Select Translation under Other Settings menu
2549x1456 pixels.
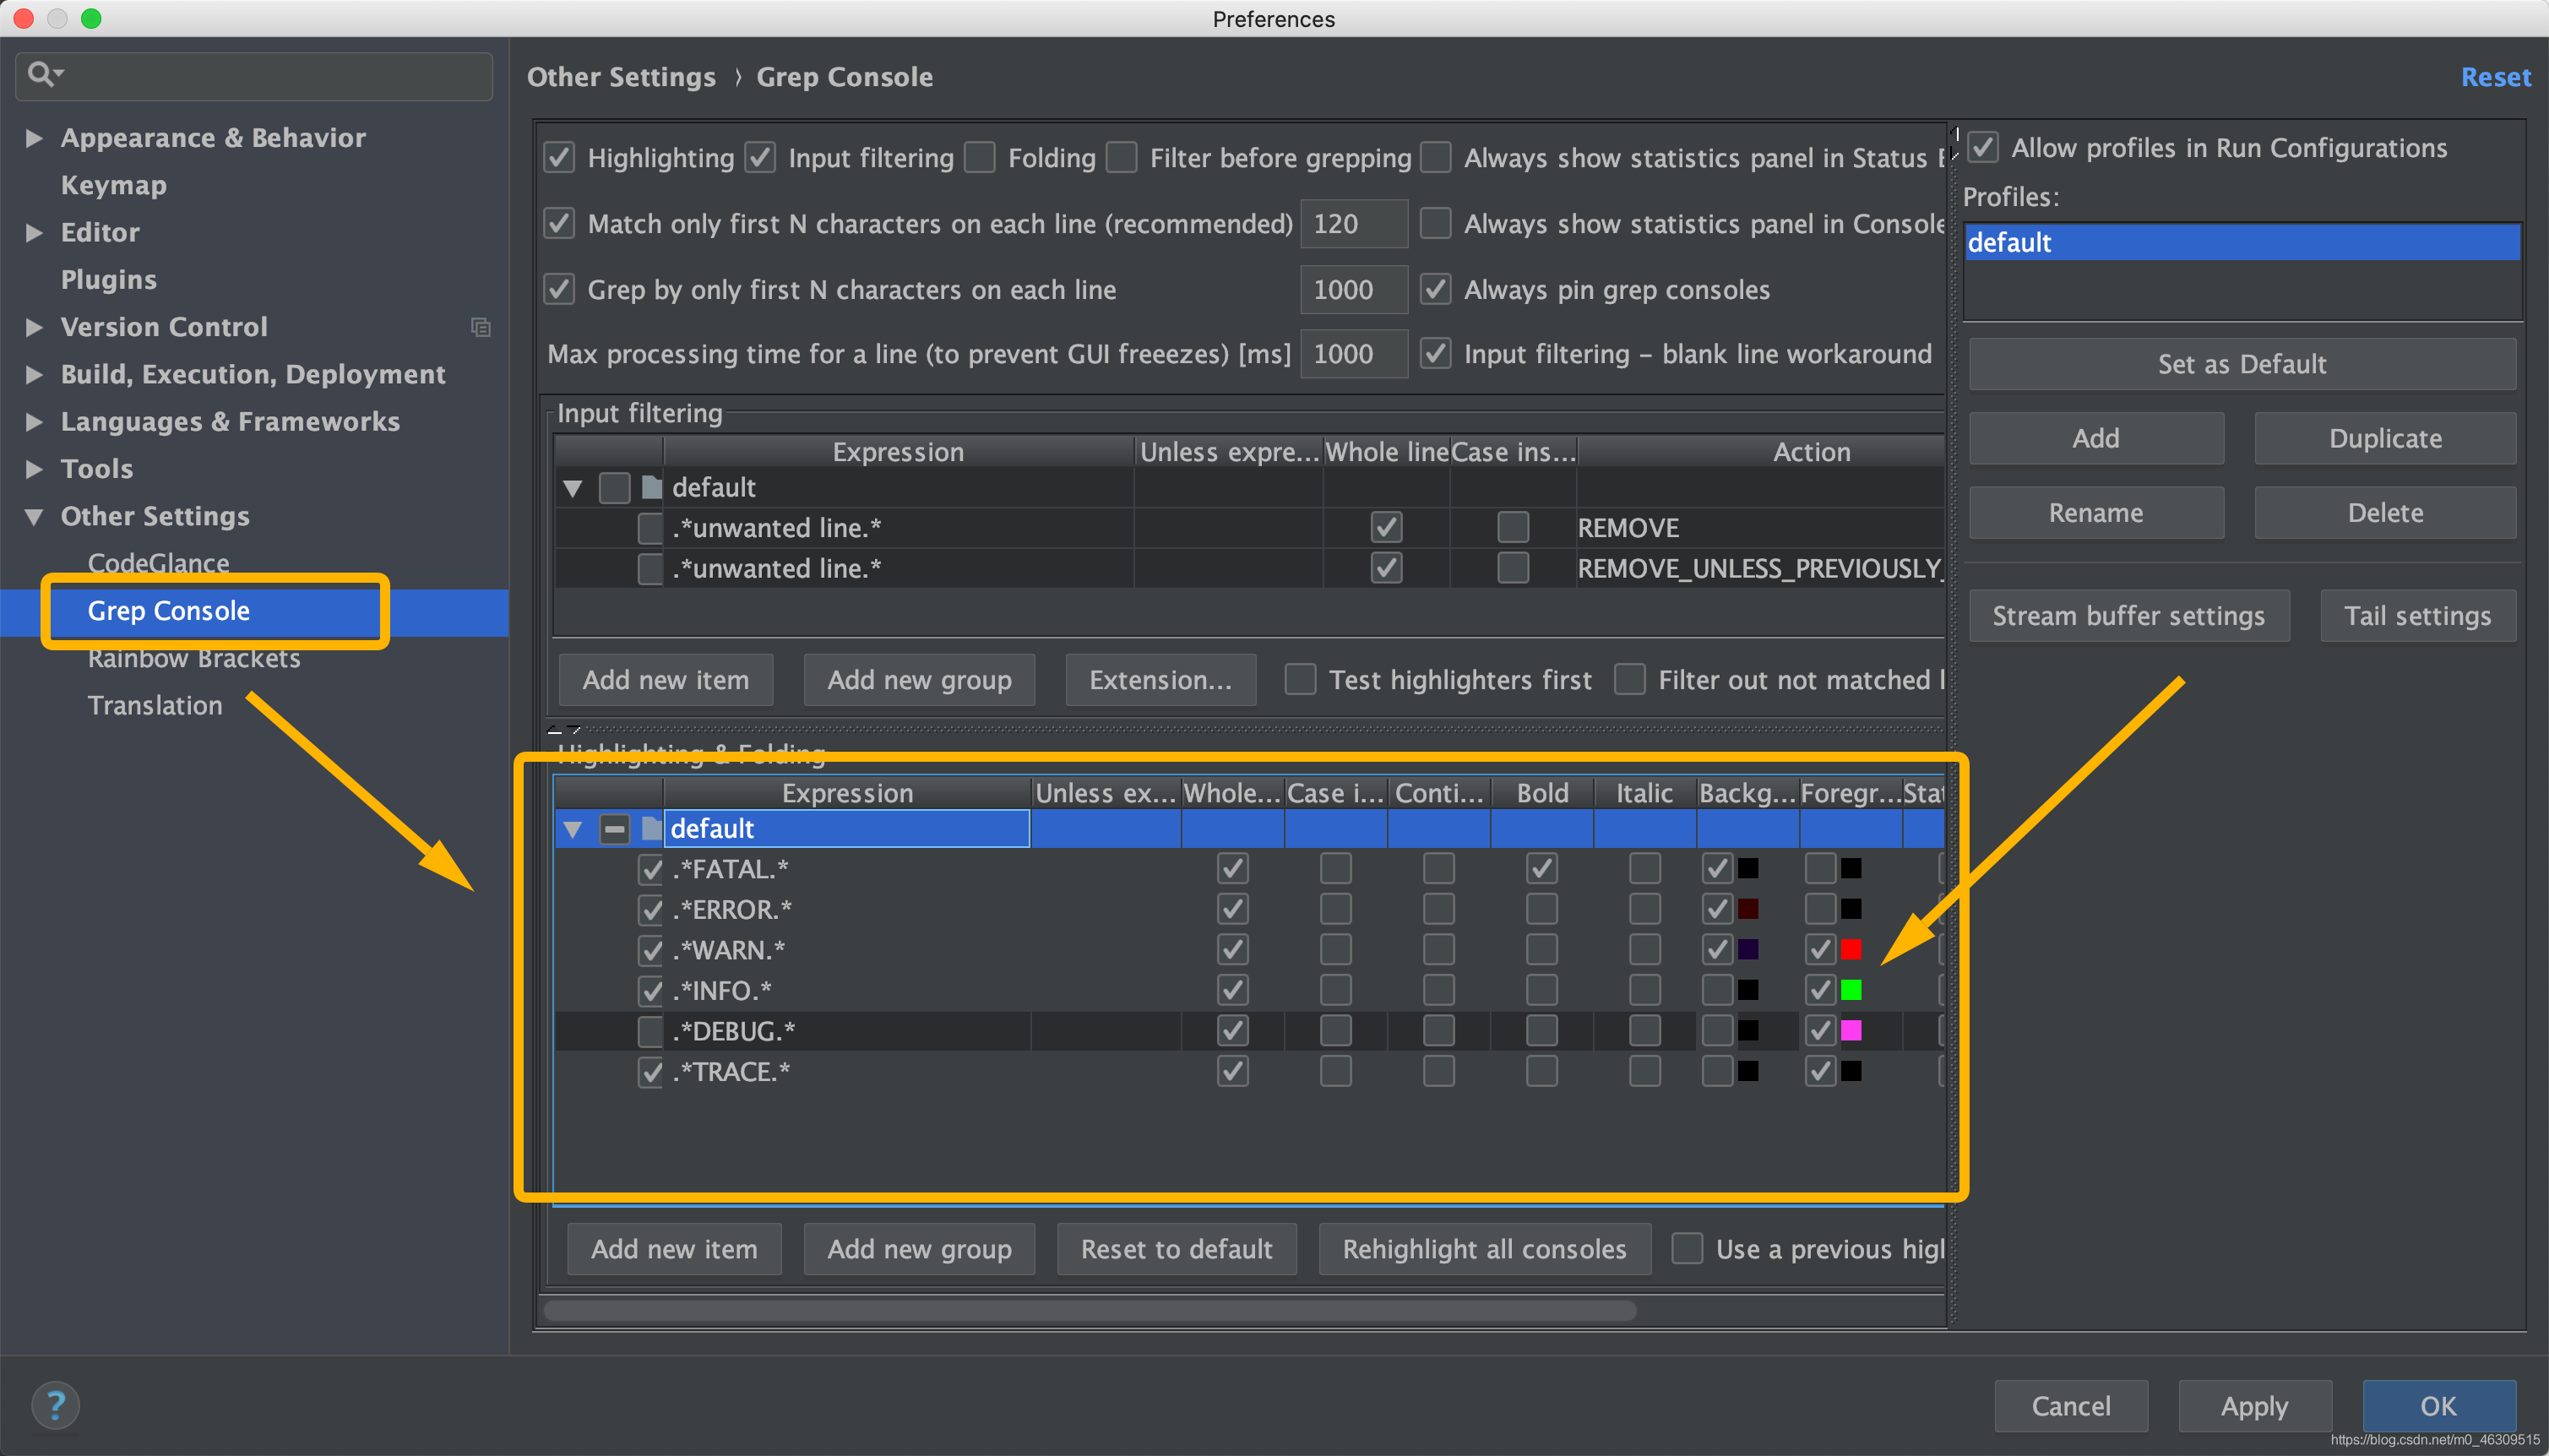155,705
